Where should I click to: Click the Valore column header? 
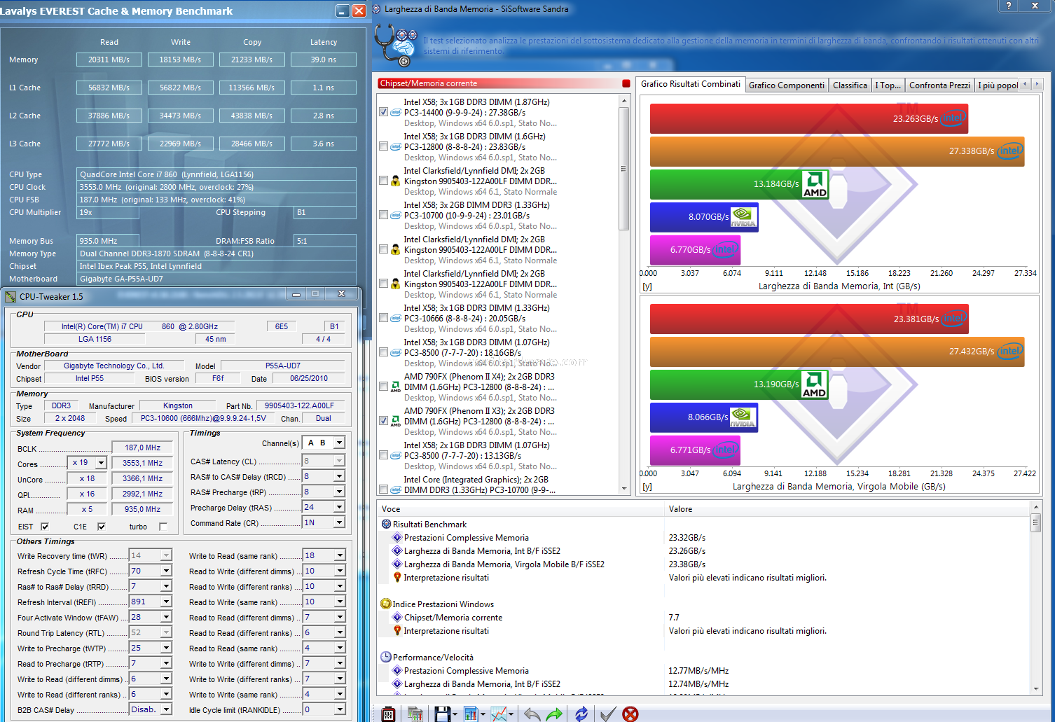pyautogui.click(x=846, y=509)
